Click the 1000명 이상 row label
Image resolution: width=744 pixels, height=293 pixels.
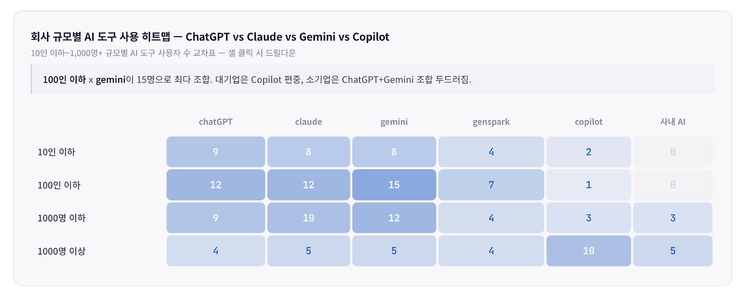click(62, 251)
